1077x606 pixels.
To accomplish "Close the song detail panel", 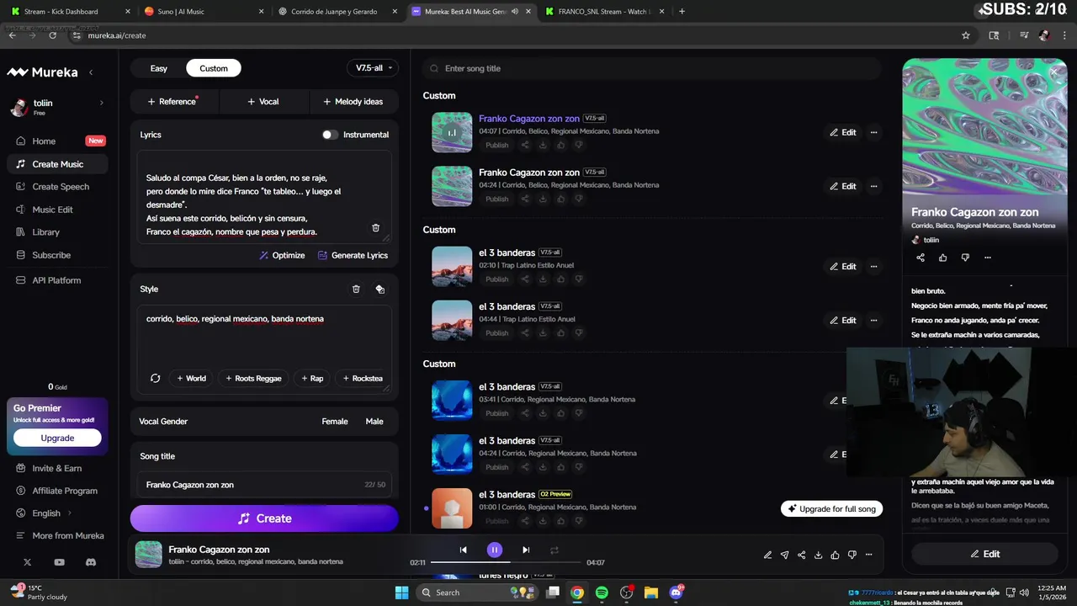I will click(x=1053, y=72).
